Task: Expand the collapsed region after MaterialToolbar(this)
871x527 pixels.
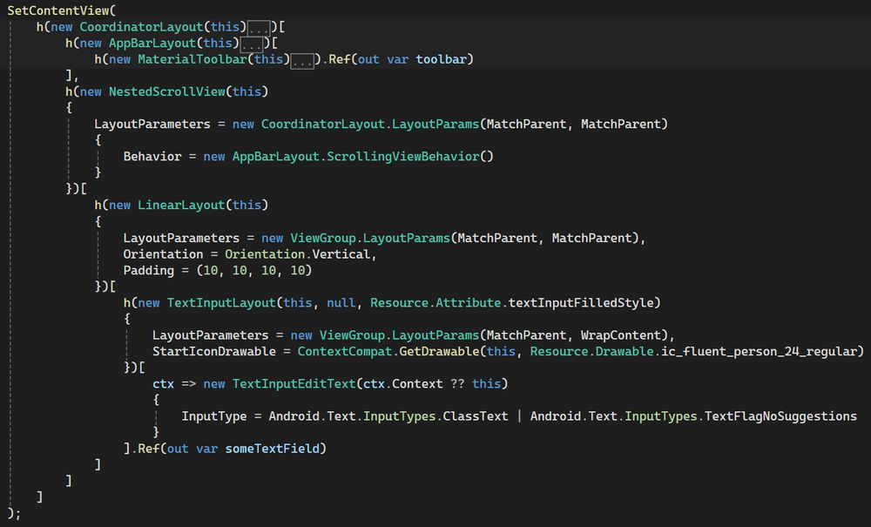Action: point(302,60)
